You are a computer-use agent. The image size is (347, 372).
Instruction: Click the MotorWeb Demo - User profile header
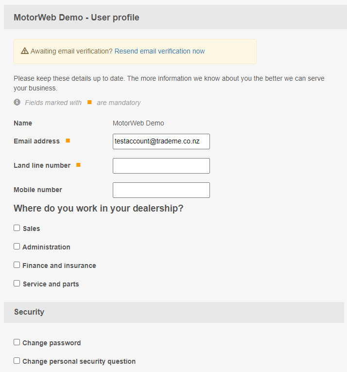coord(76,18)
